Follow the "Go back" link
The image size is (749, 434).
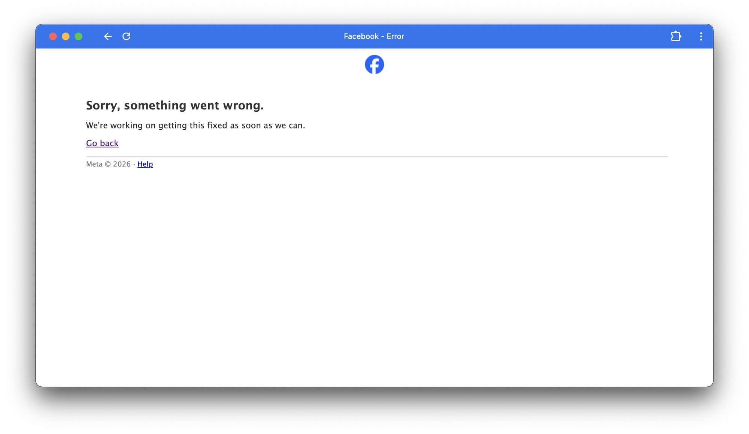pos(102,143)
